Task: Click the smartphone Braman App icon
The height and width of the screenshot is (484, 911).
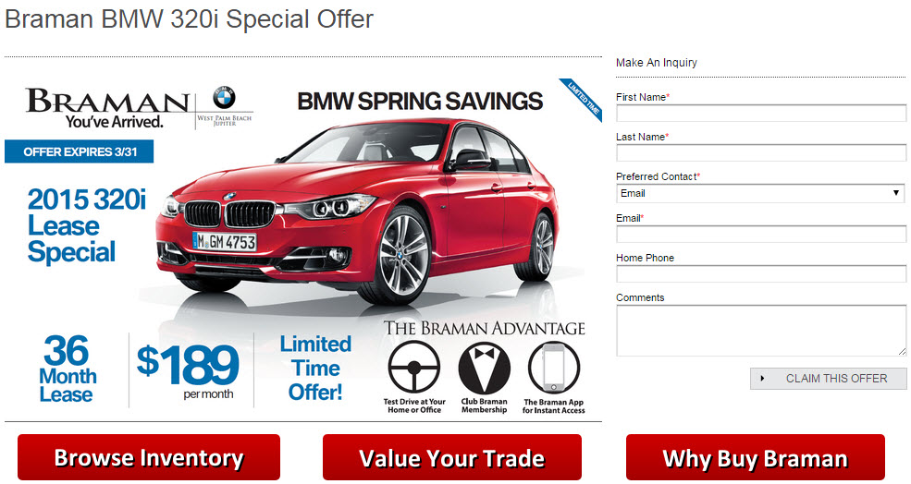Action: pos(554,368)
